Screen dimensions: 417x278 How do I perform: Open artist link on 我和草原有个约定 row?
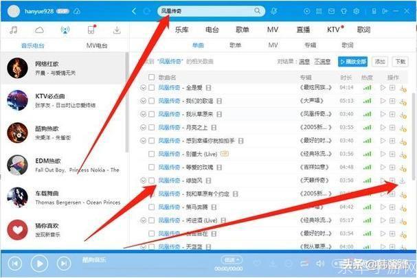[169, 194]
